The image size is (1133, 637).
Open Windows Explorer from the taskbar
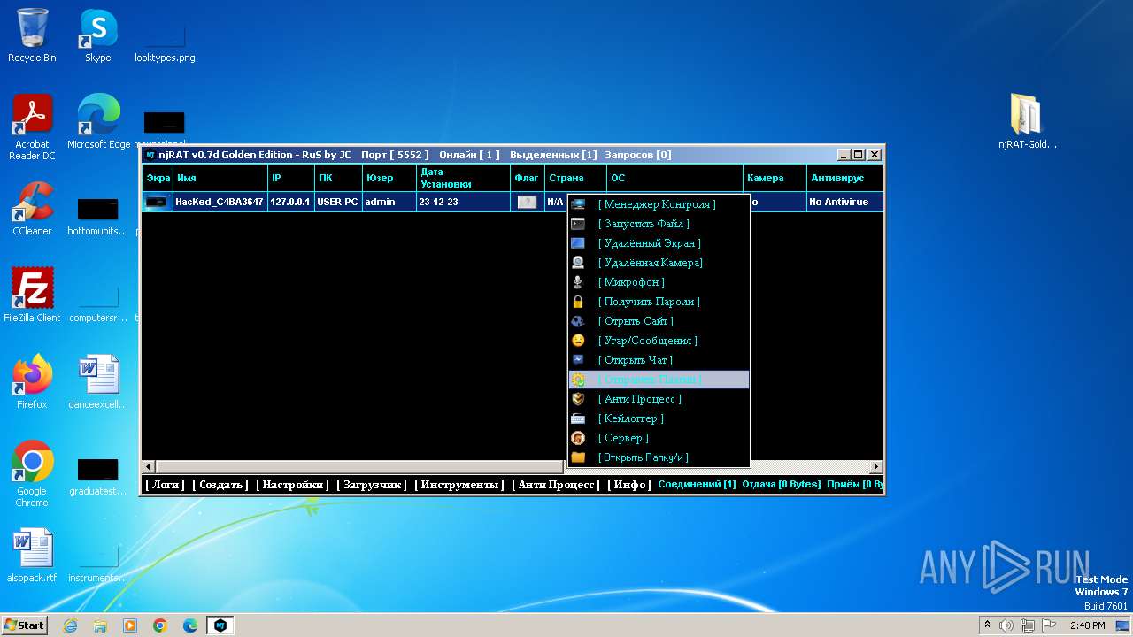pyautogui.click(x=100, y=625)
